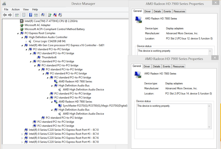This screenshot has width=221, height=149.
Task: Switch to Details tab in upper Properties window
Action: [157, 11]
